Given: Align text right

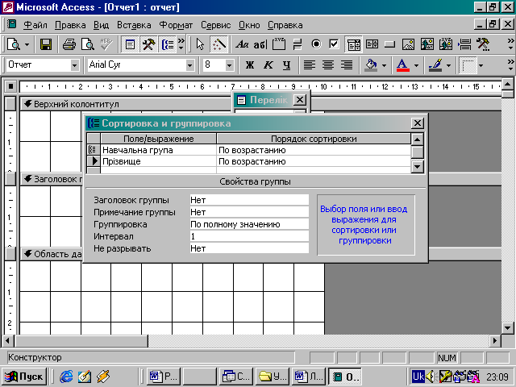Looking at the screenshot, I should tap(347, 64).
